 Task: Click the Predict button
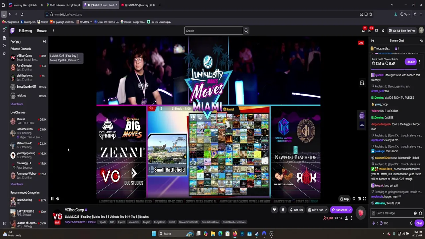pos(411,62)
